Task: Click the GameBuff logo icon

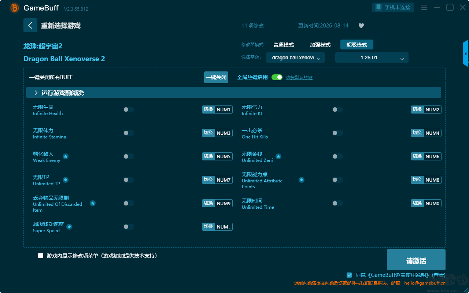Action: 15,8
